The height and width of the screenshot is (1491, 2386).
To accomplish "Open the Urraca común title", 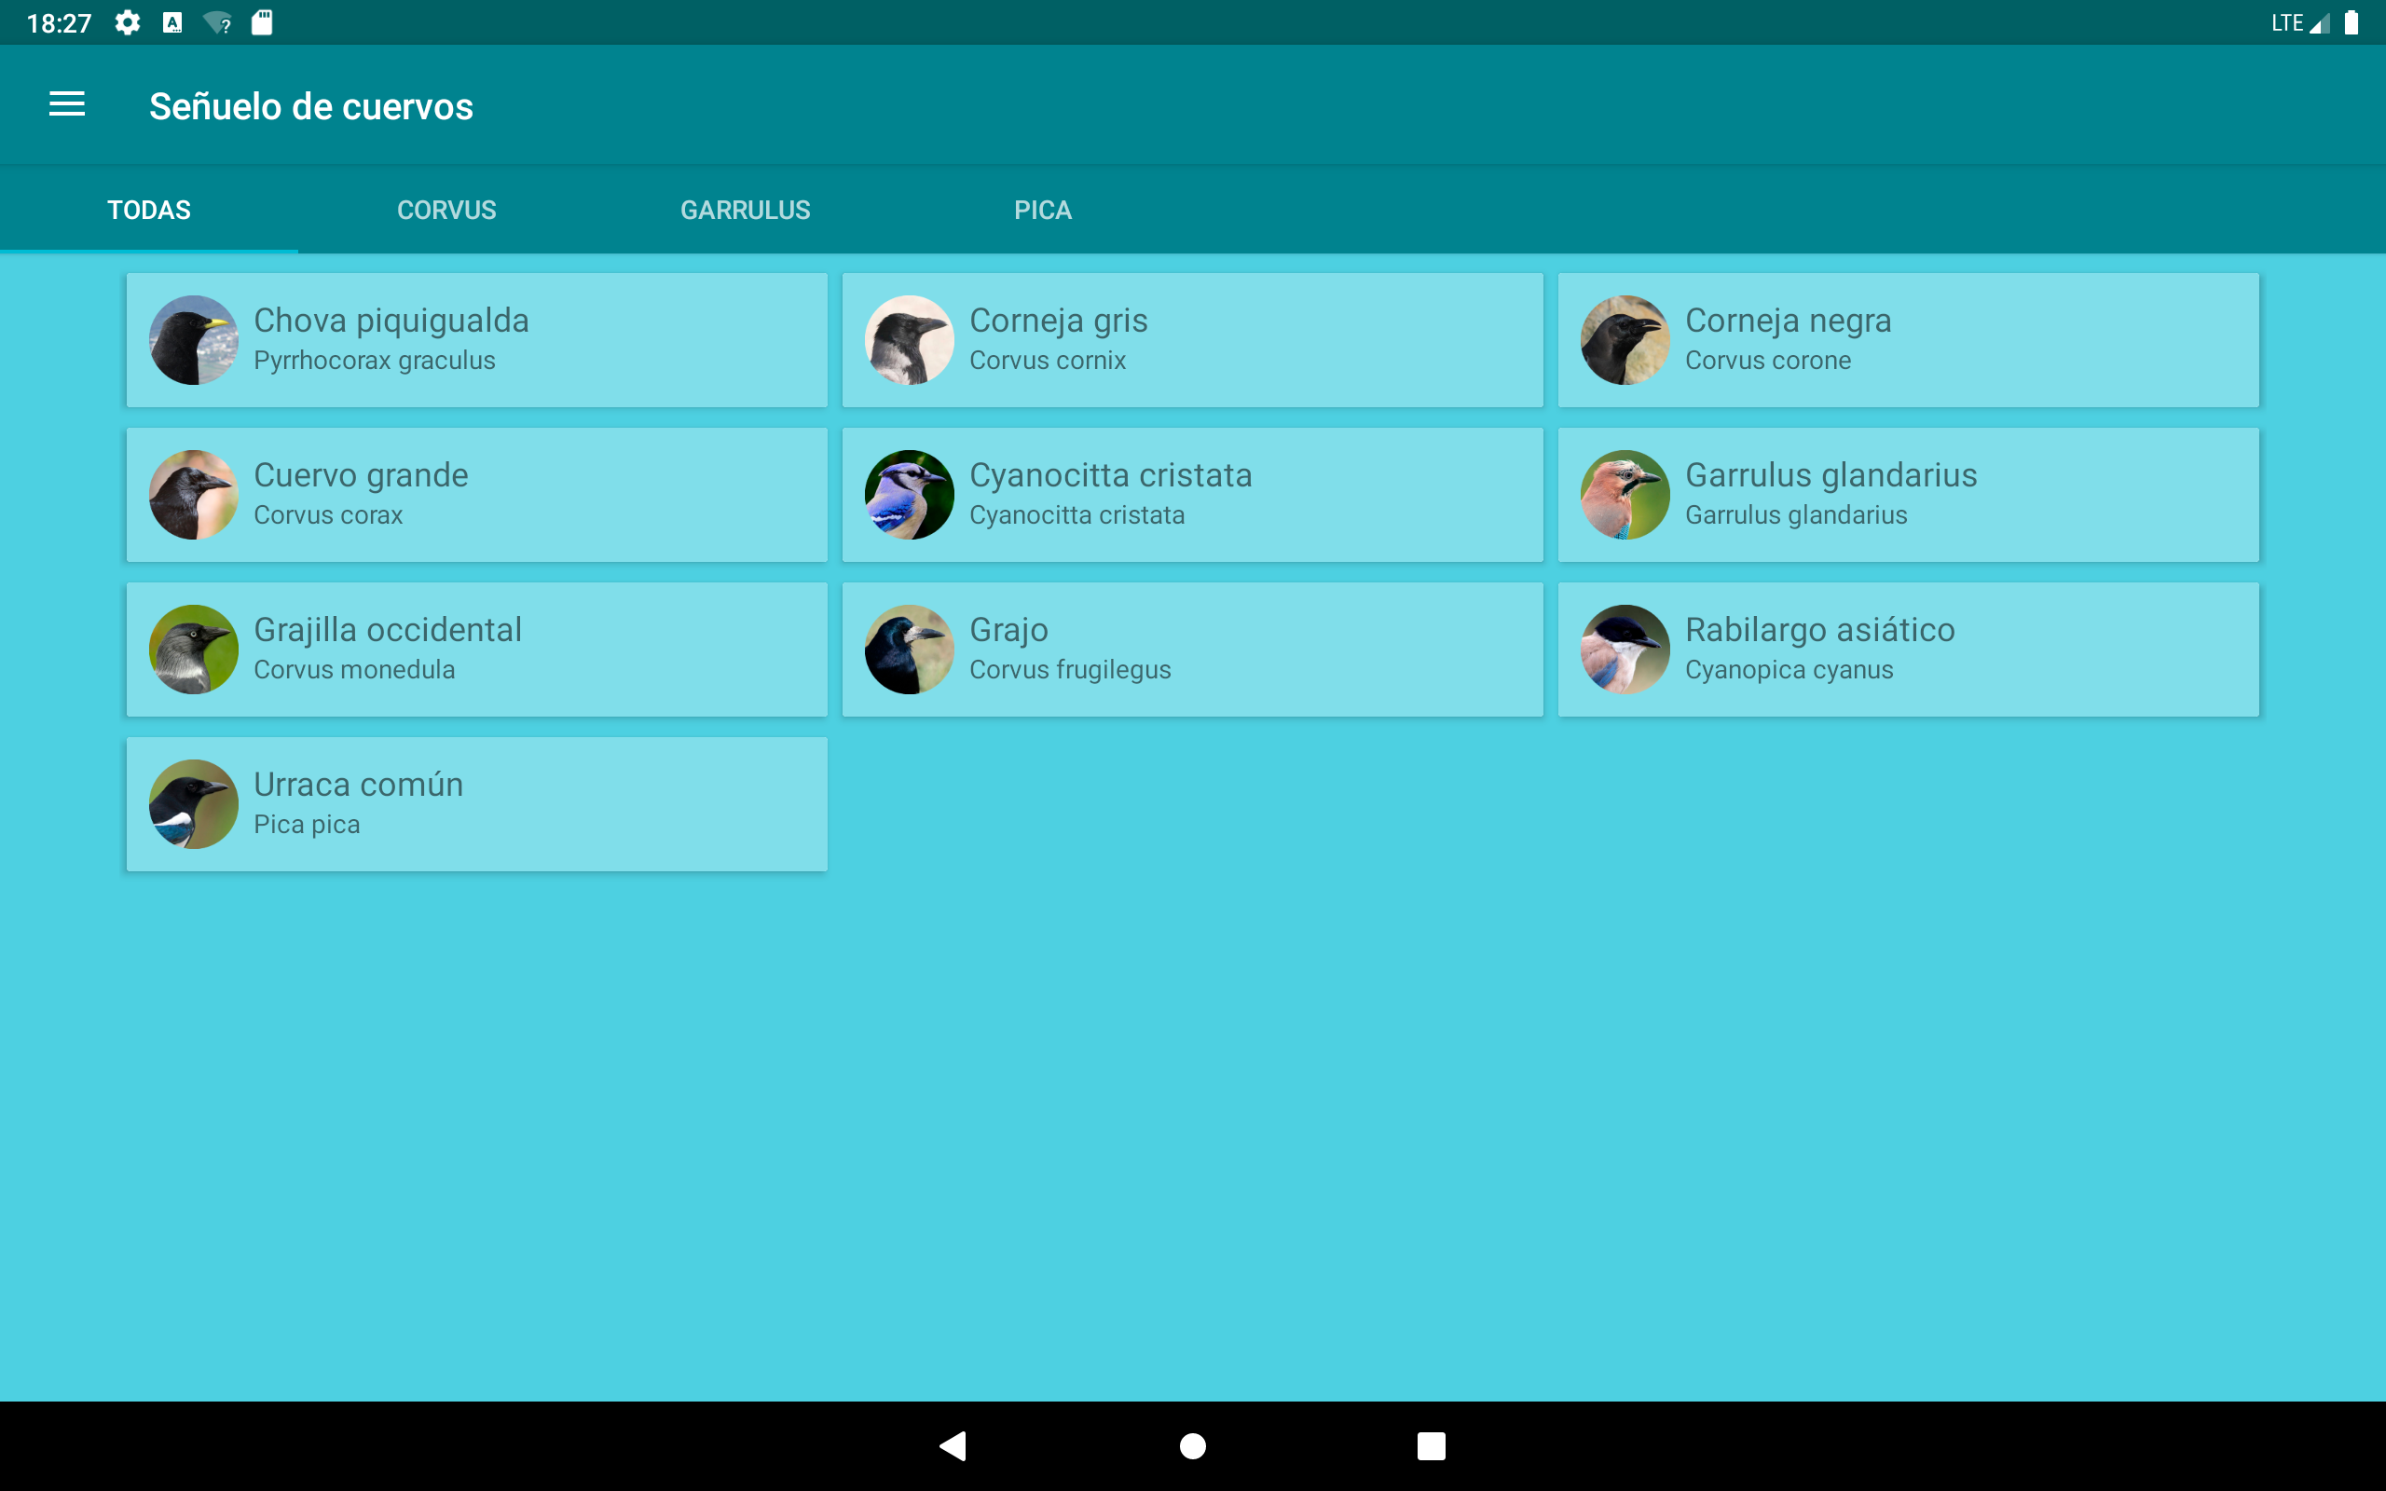I will click(358, 785).
